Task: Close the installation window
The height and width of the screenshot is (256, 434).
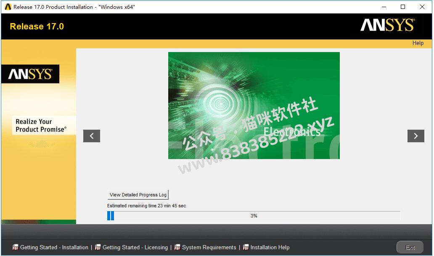Action: click(x=422, y=7)
